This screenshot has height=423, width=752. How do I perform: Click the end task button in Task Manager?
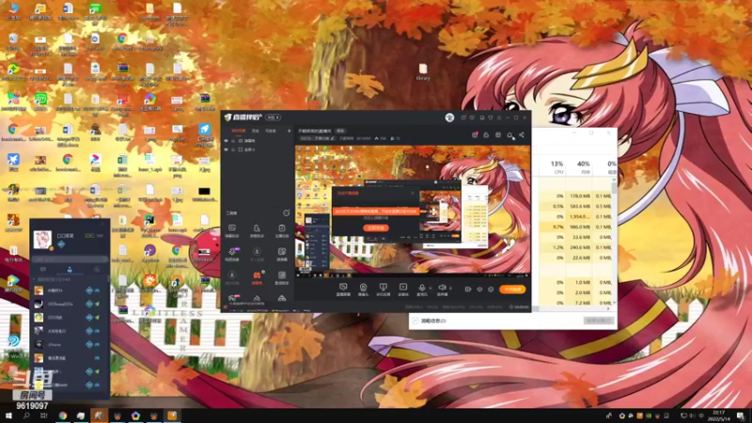point(599,321)
